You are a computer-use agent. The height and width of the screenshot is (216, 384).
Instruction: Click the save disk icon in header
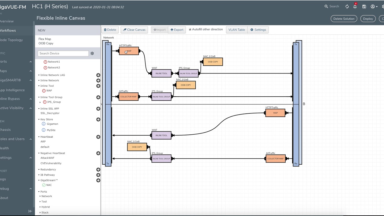tap(364, 6)
